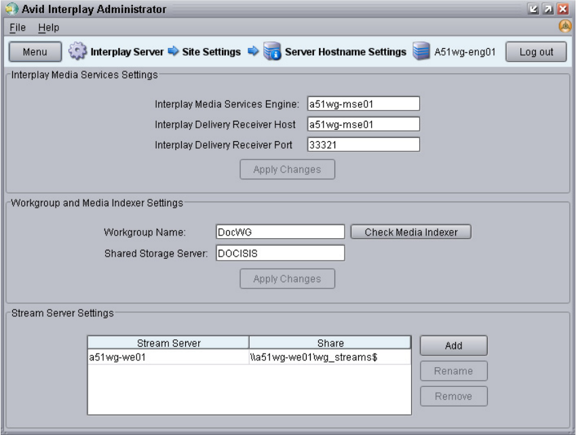Open the File menu
The width and height of the screenshot is (576, 435).
tap(18, 28)
